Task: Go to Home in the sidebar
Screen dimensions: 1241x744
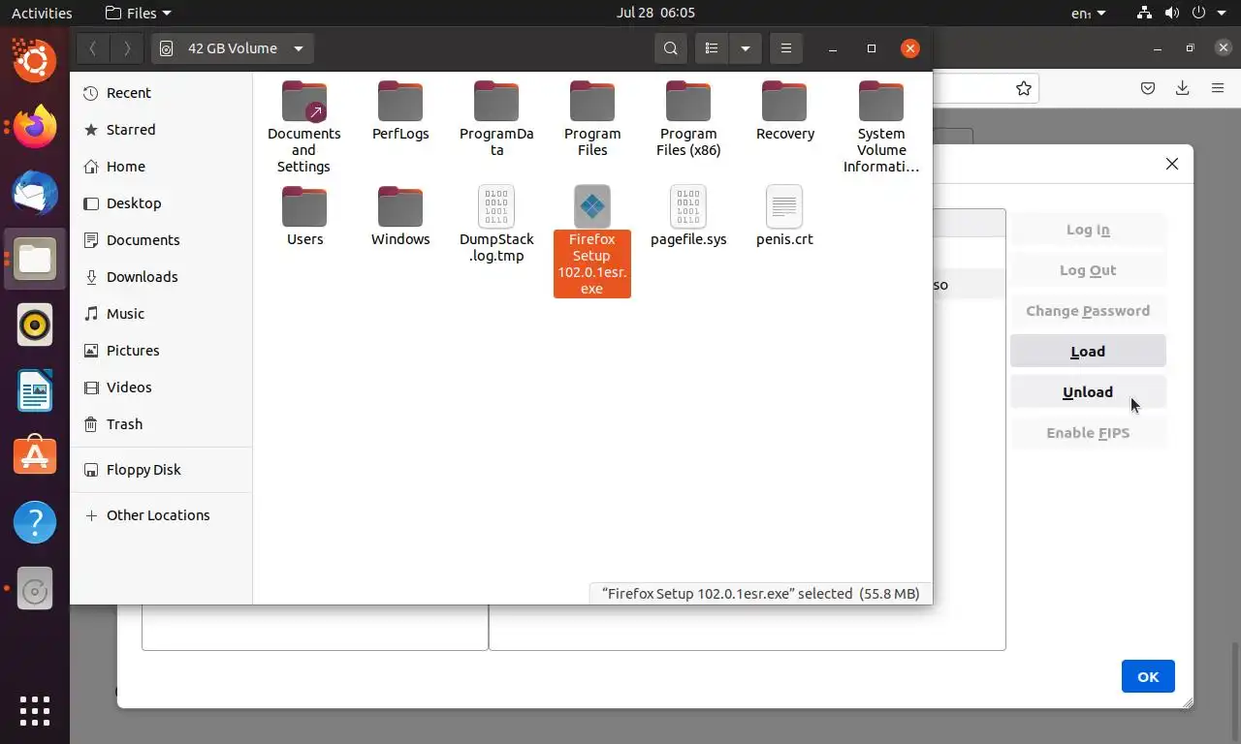Action: (x=161, y=167)
